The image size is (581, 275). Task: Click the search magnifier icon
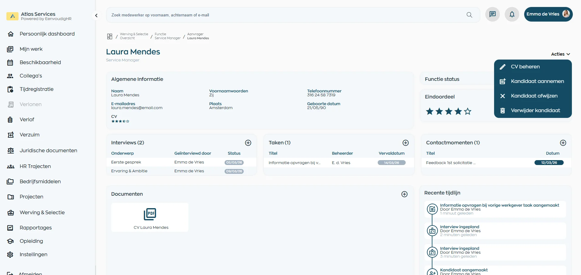point(469,15)
